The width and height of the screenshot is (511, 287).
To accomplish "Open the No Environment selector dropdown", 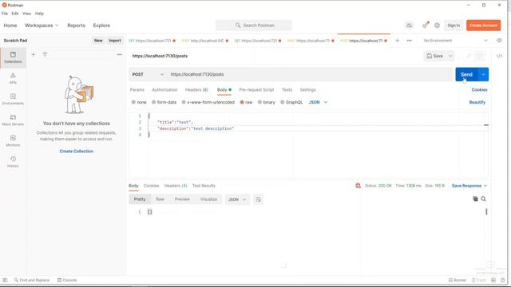I will [455, 41].
